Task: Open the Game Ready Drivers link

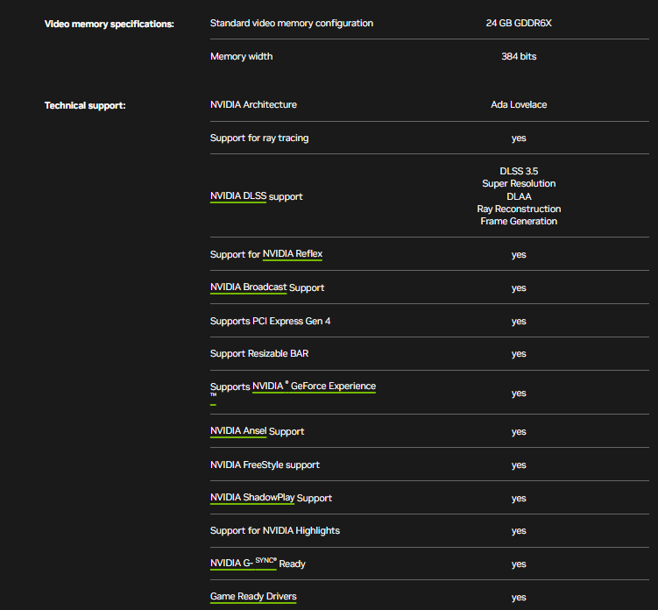Action: [x=253, y=597]
